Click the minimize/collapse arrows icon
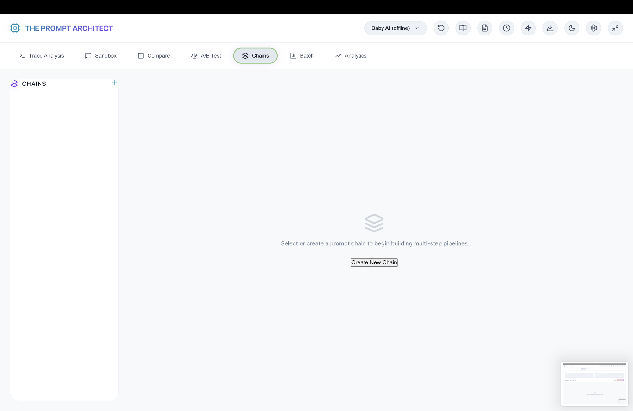633x411 pixels. click(x=615, y=28)
